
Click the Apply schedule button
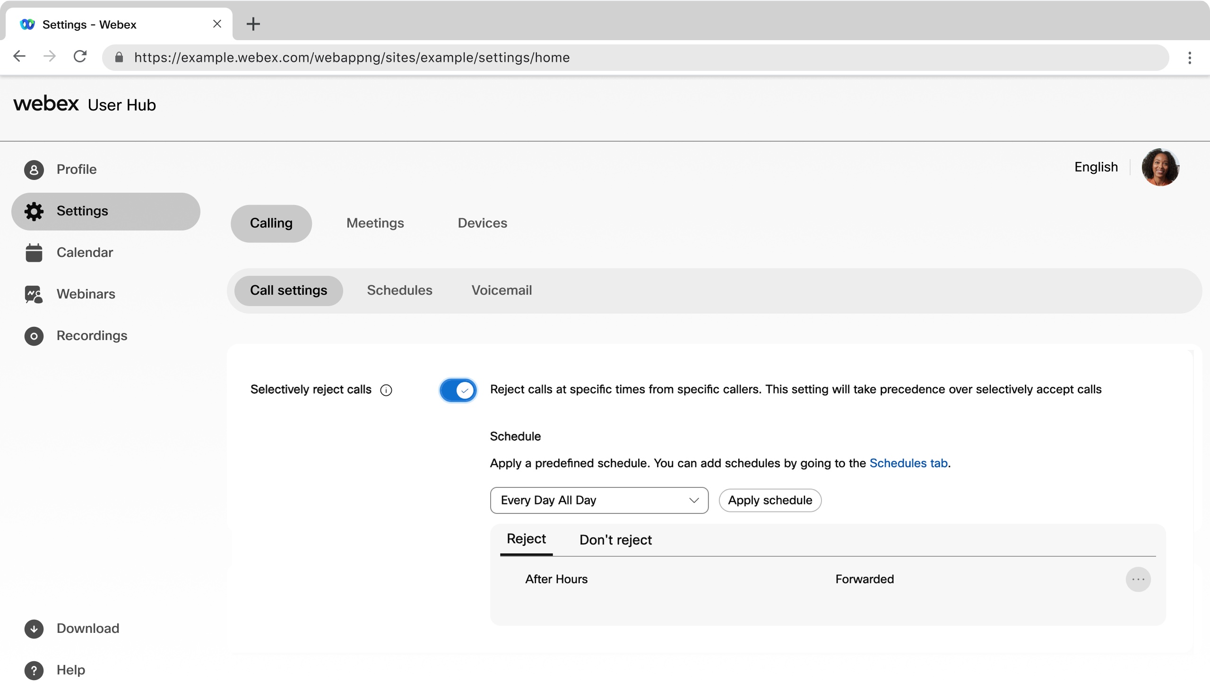(x=769, y=500)
